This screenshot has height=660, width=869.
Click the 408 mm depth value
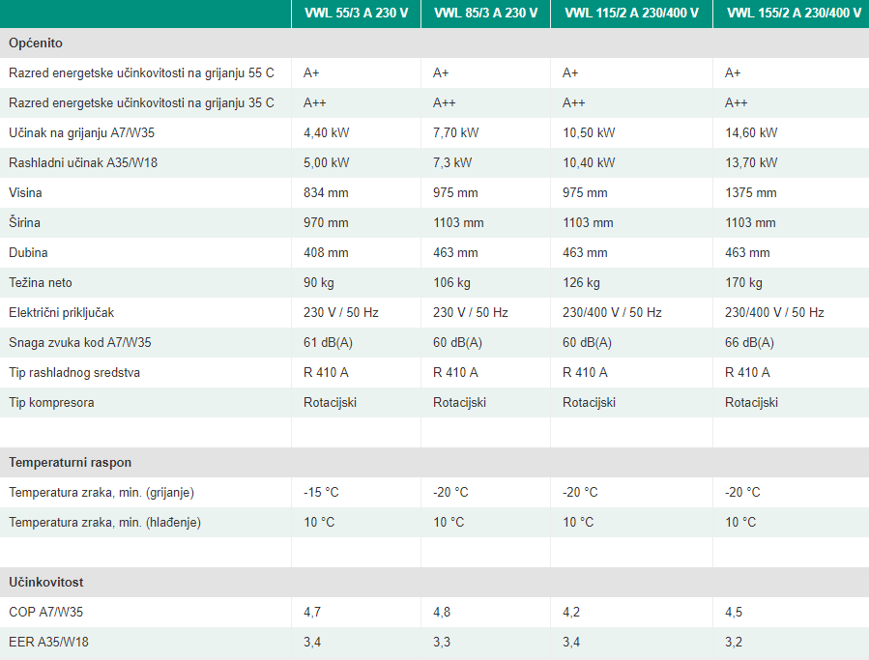tap(326, 253)
